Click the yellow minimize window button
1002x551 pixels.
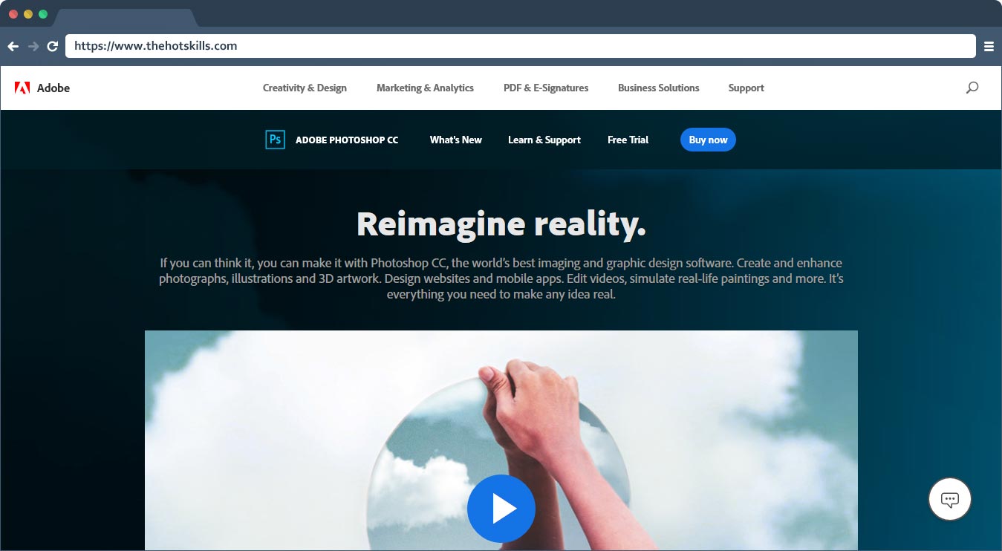[28, 14]
